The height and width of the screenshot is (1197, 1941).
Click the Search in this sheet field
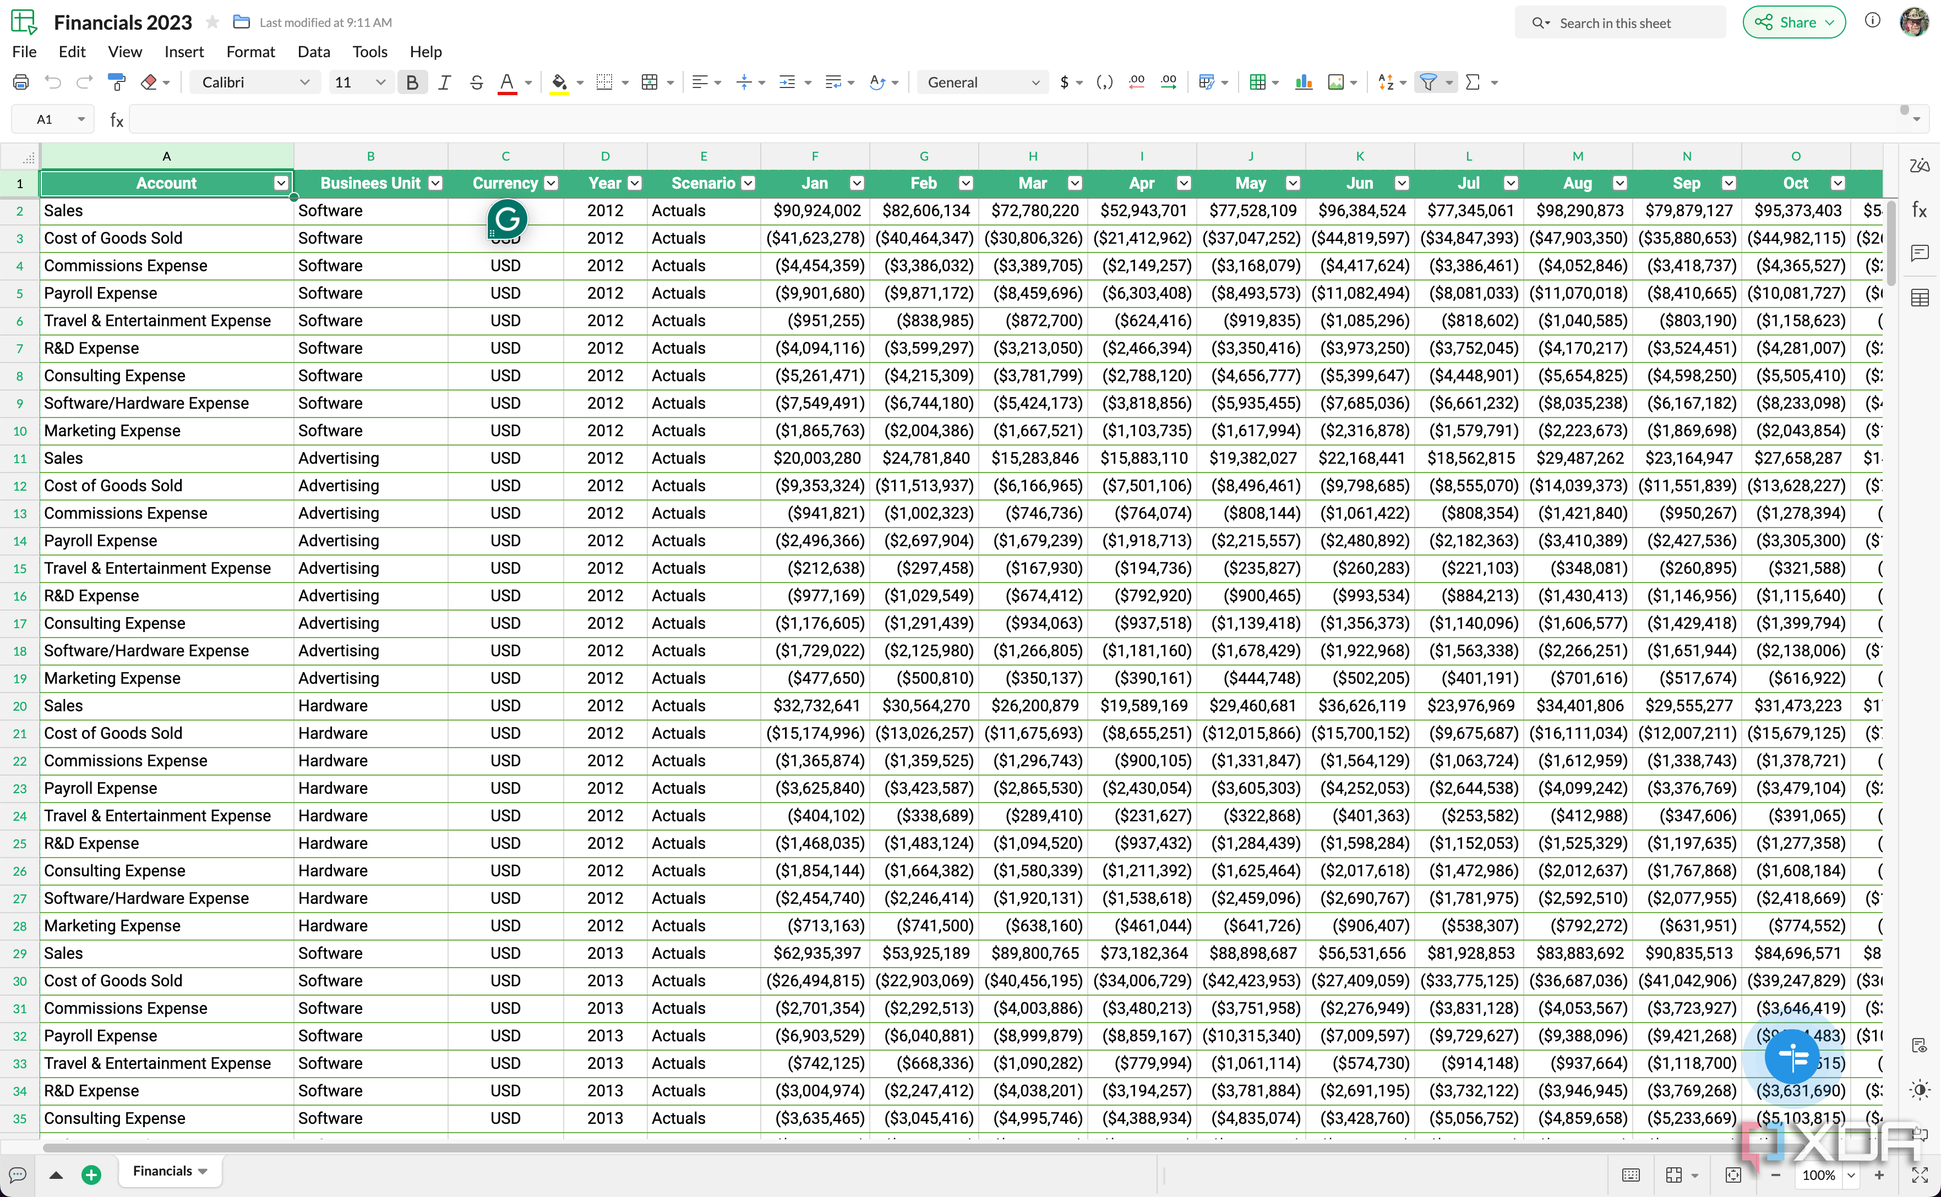[x=1620, y=23]
